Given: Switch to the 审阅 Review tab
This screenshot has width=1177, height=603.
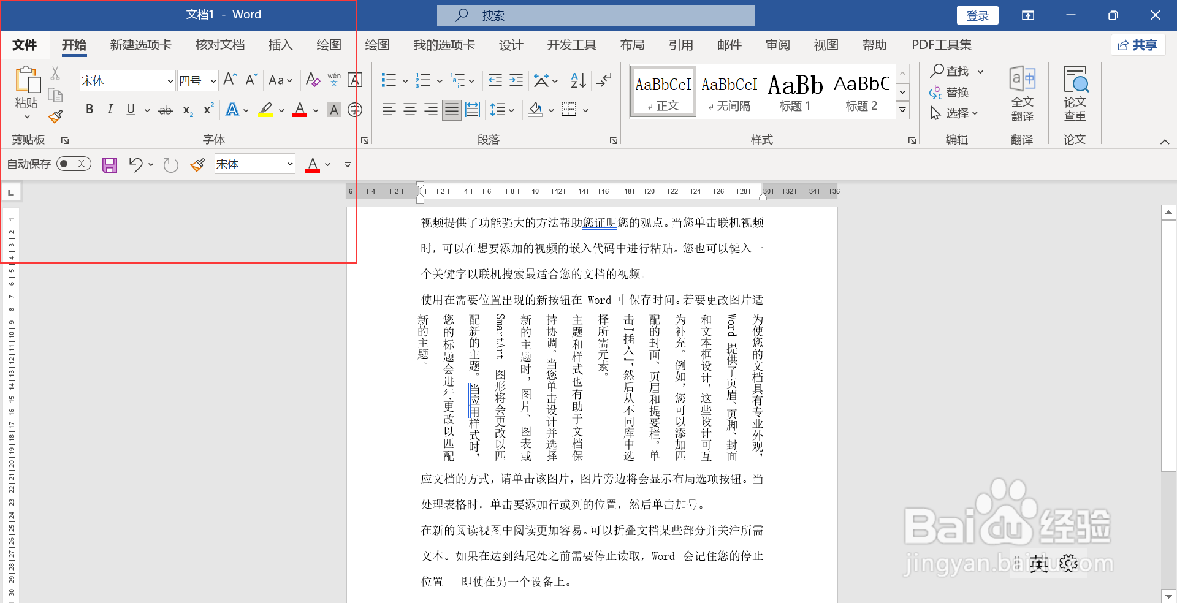Looking at the screenshot, I should pyautogui.click(x=778, y=45).
